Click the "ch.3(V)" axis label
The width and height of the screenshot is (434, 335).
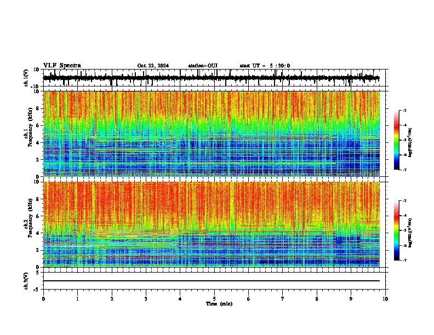26,281
